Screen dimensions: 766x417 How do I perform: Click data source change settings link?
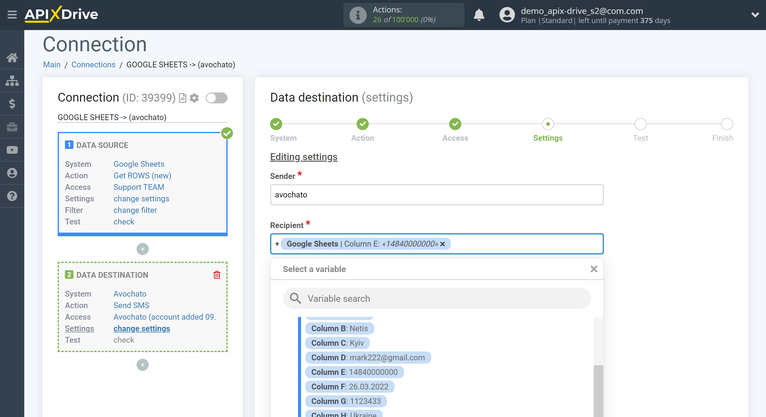coord(141,199)
